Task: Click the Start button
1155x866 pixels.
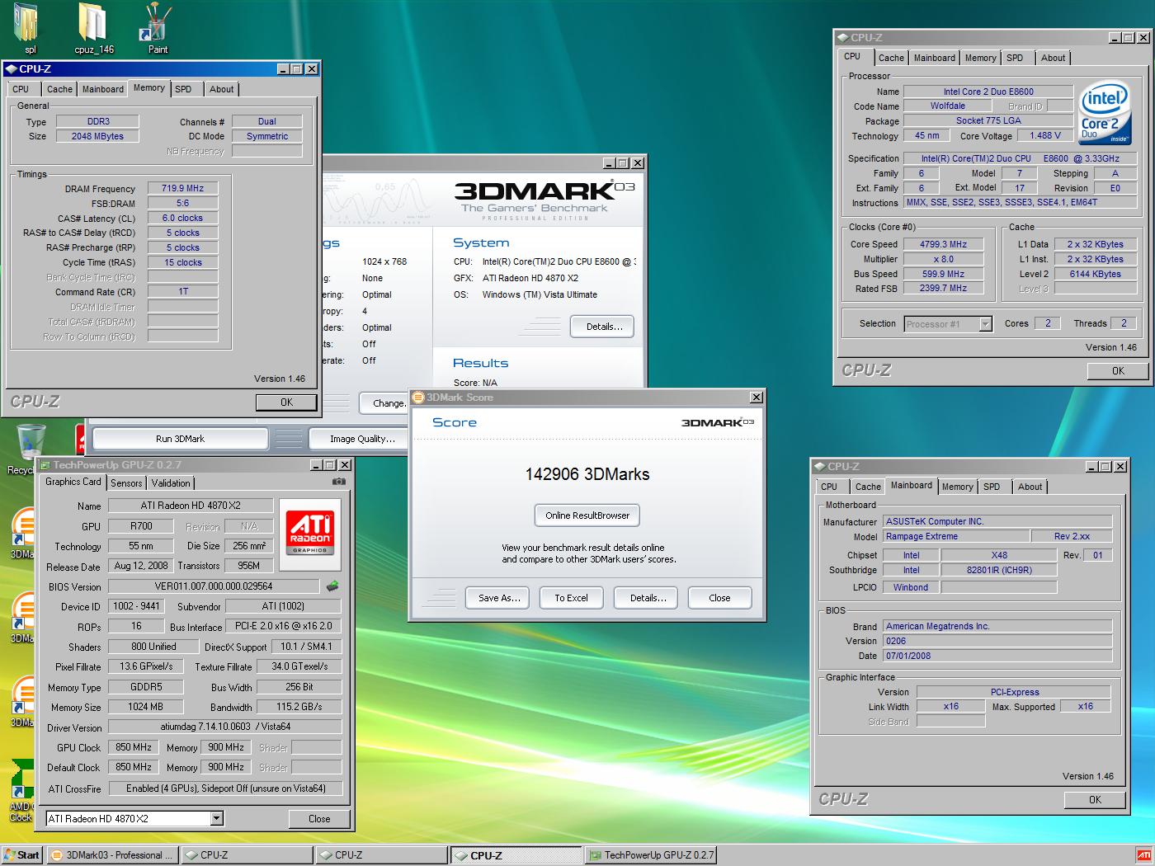Action: [21, 855]
